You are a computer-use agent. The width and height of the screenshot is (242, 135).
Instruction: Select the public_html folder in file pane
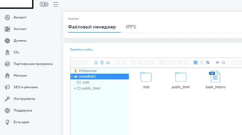(x=180, y=80)
